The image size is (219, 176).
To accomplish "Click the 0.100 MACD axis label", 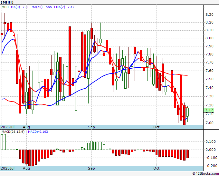I will 211,142.
